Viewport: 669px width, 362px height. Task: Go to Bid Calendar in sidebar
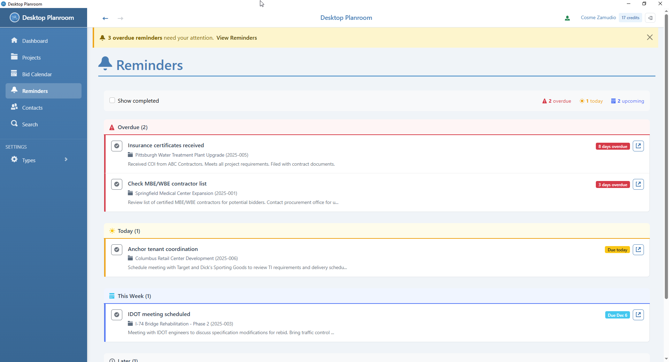pyautogui.click(x=37, y=74)
